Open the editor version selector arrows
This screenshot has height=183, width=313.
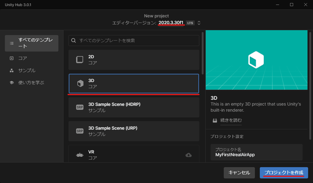point(199,23)
